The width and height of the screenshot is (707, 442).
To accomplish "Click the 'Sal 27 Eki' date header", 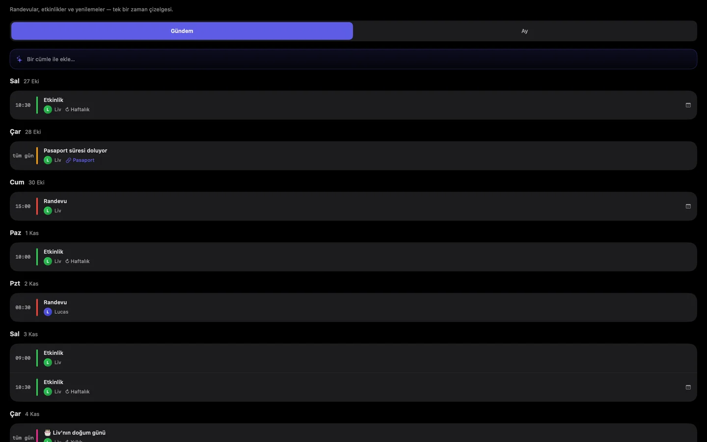I will [25, 81].
